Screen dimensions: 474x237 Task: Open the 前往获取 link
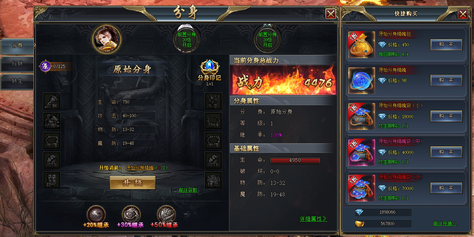pos(188,190)
